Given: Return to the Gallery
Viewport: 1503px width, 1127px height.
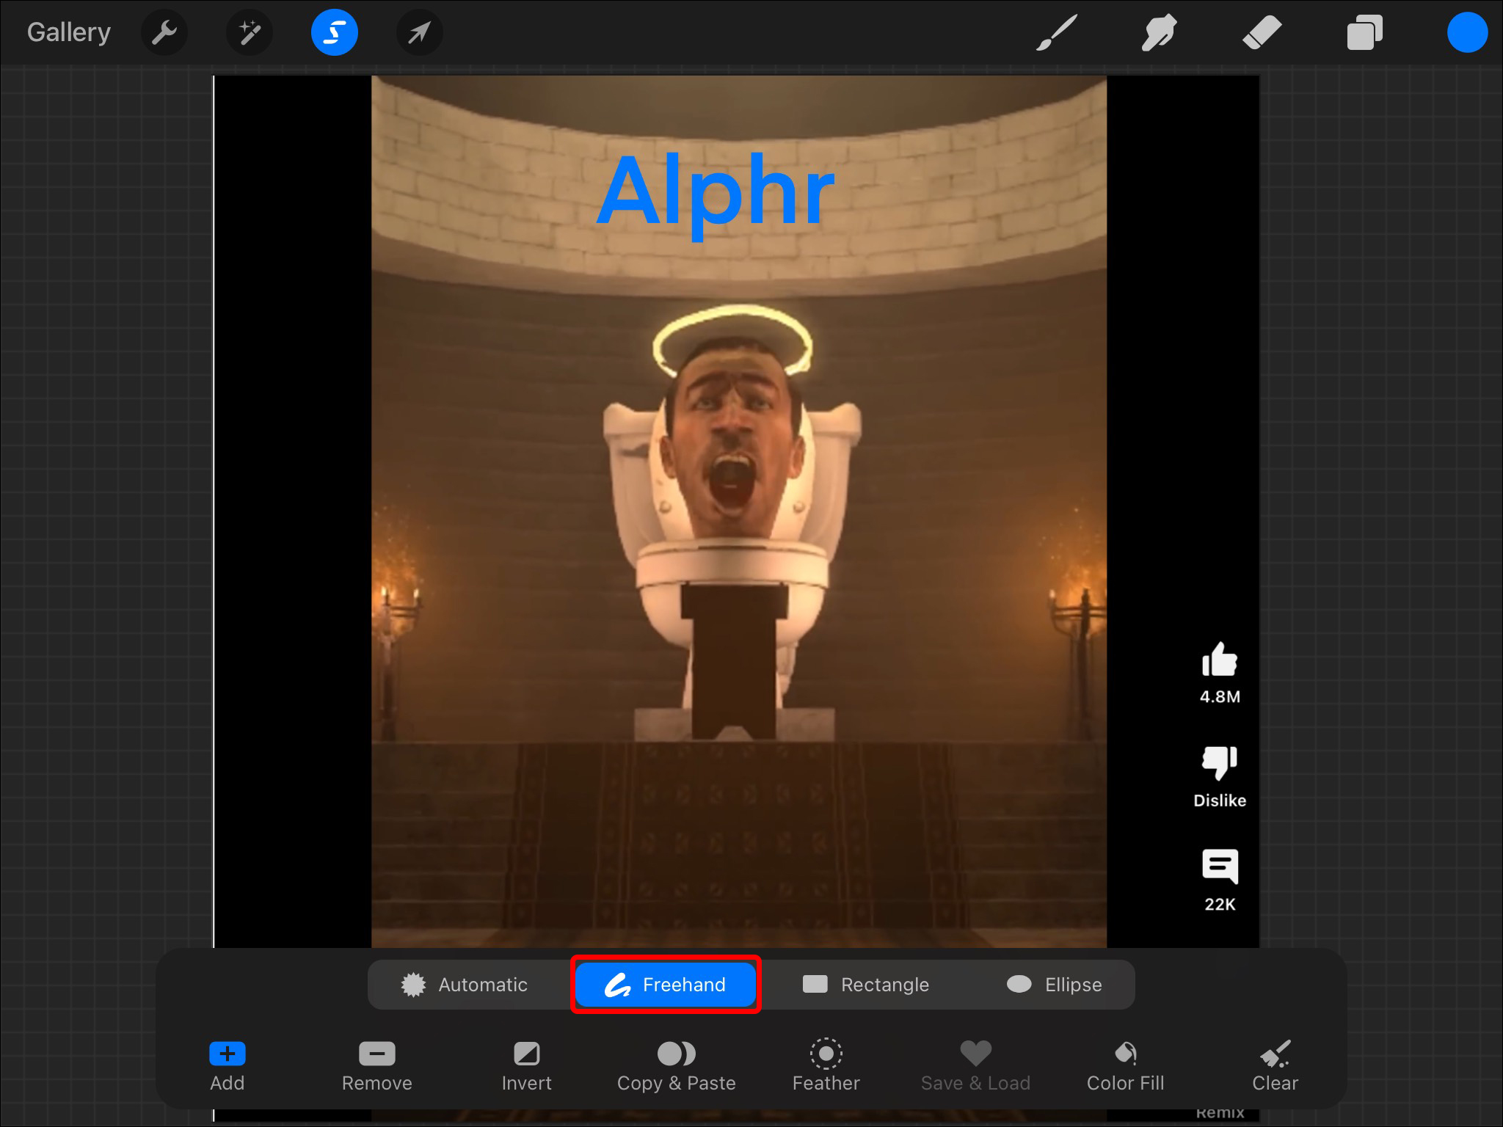Looking at the screenshot, I should tap(69, 32).
